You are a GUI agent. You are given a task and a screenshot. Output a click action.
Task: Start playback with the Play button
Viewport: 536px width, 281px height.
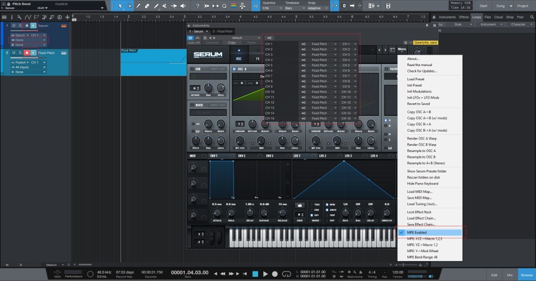(265, 274)
